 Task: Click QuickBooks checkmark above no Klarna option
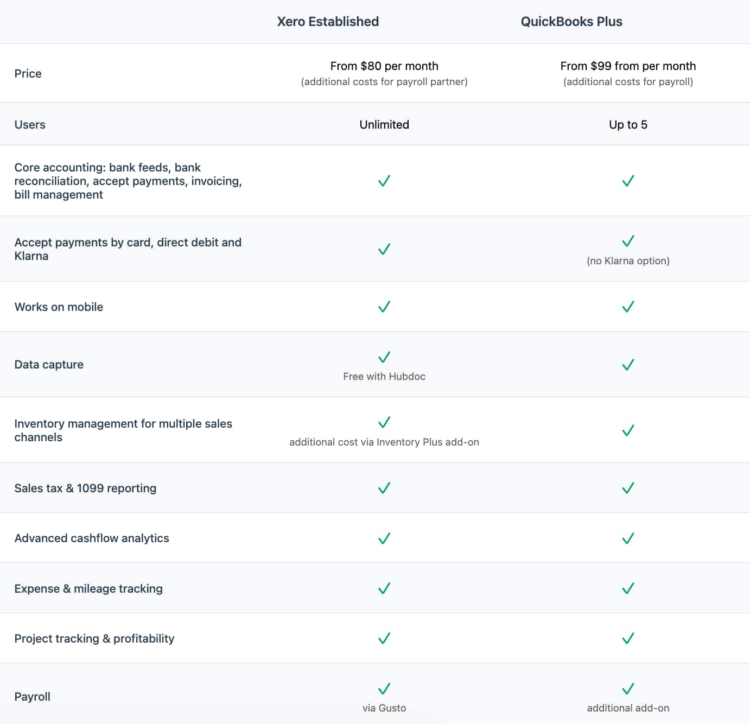click(628, 241)
